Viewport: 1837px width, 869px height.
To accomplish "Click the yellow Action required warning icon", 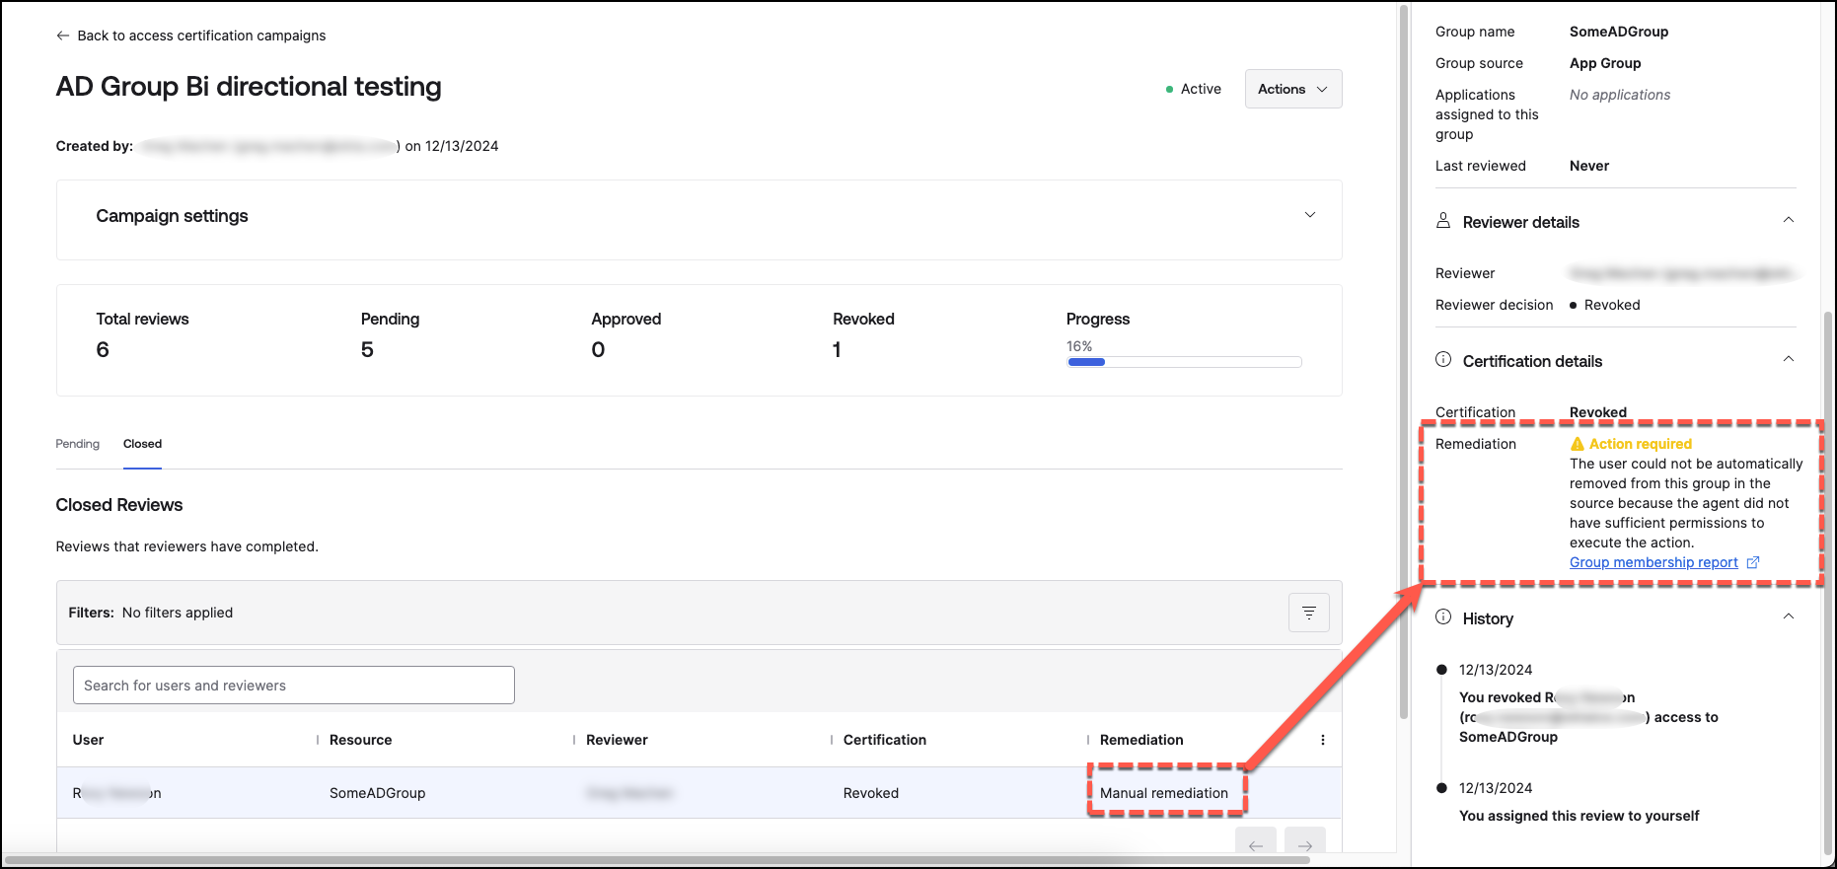I will (x=1577, y=444).
